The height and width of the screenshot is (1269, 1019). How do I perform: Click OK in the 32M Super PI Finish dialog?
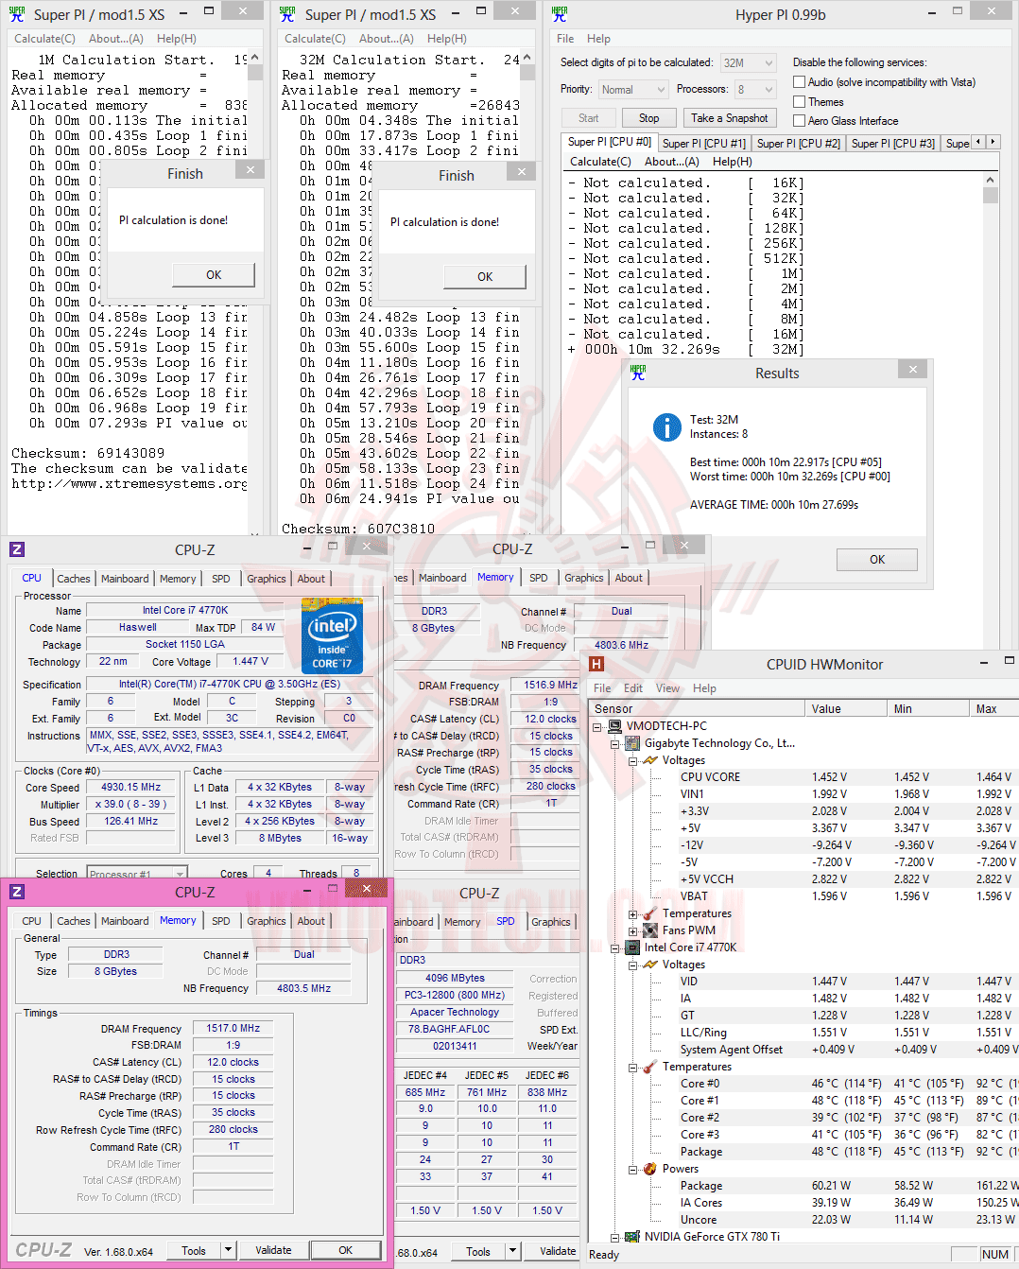(x=485, y=277)
